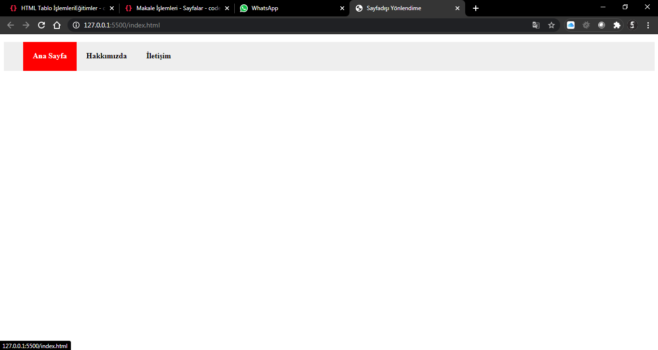
Task: Click the red Ana Sayfa menu item
Action: pyautogui.click(x=50, y=56)
